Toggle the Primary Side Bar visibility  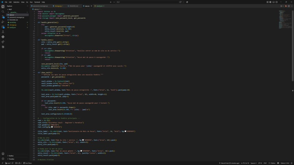[x=271, y=2]
